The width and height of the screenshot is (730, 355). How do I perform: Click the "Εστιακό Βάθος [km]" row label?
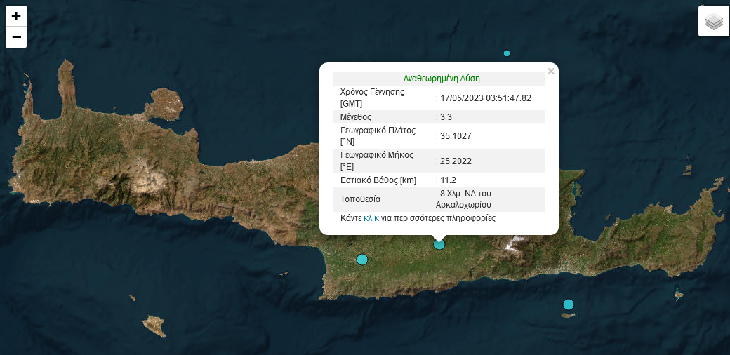pos(378,180)
